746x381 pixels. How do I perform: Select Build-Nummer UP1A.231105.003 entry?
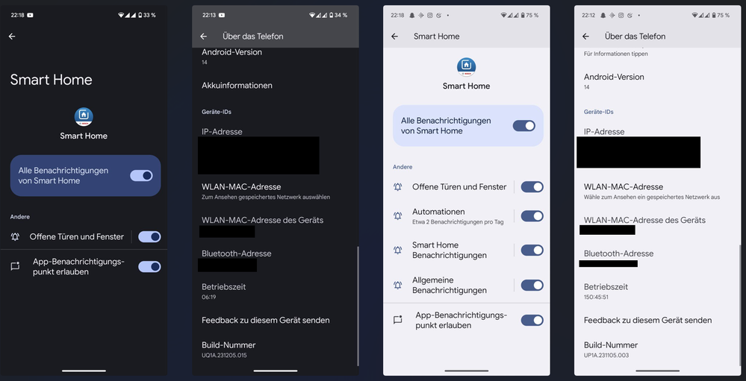611,349
